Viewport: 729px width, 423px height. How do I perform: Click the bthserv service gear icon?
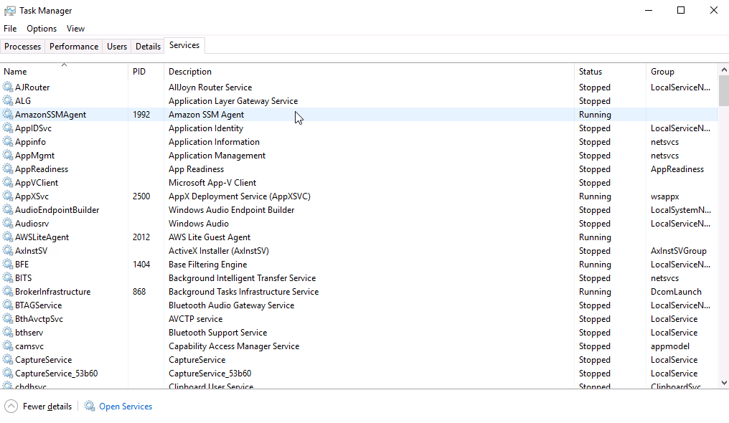coord(8,333)
